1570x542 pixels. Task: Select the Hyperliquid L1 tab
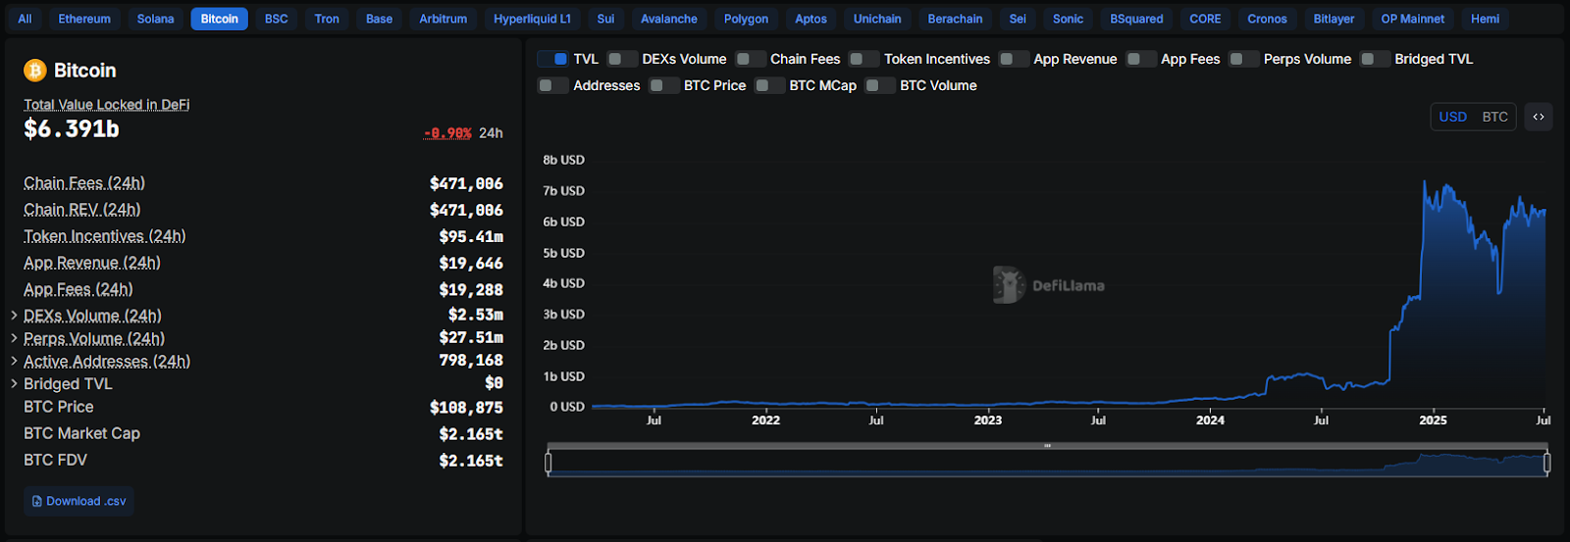tap(532, 19)
